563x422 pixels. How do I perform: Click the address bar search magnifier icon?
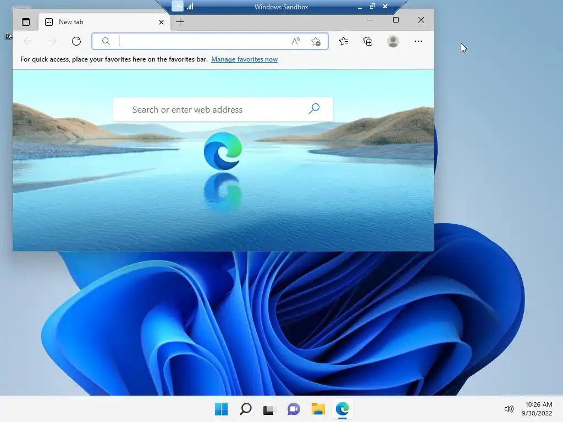point(106,41)
